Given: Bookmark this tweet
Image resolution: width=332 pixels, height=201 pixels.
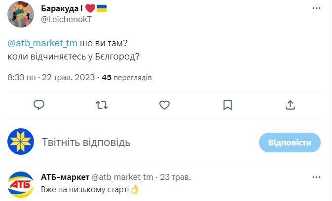Looking at the screenshot, I should pos(227,105).
